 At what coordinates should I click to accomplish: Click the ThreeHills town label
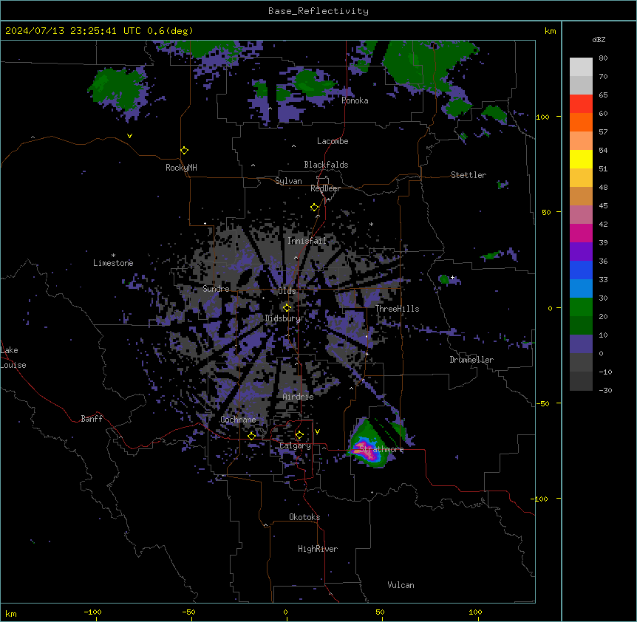(398, 309)
